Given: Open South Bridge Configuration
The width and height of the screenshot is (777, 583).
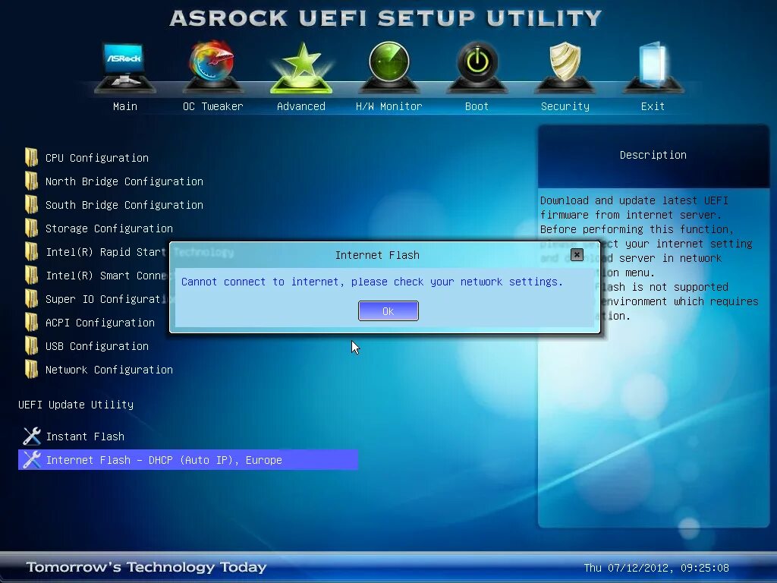Looking at the screenshot, I should pyautogui.click(x=124, y=205).
